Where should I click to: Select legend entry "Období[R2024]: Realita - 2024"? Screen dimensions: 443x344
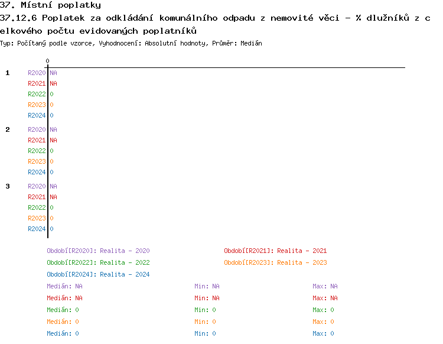(98, 274)
